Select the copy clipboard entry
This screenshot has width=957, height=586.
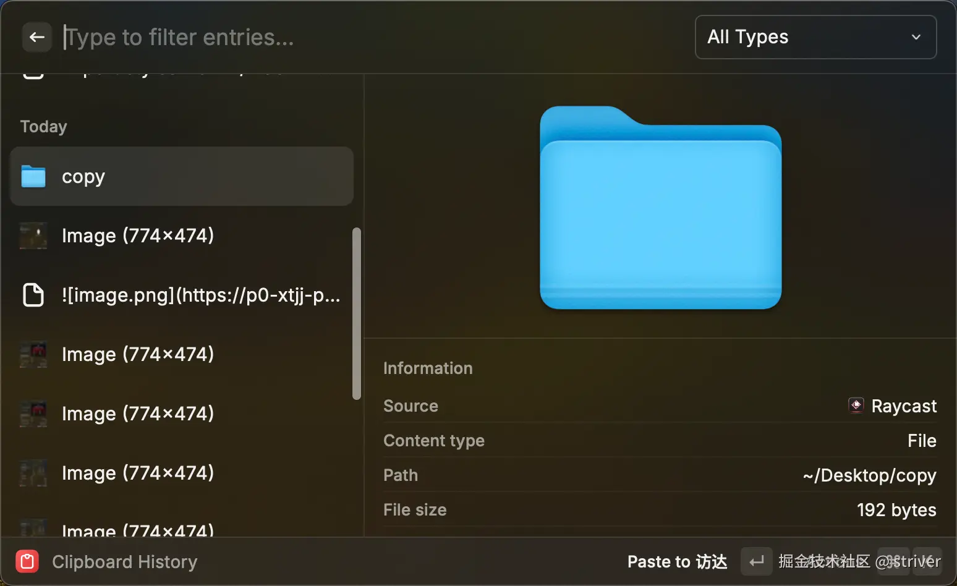(182, 176)
